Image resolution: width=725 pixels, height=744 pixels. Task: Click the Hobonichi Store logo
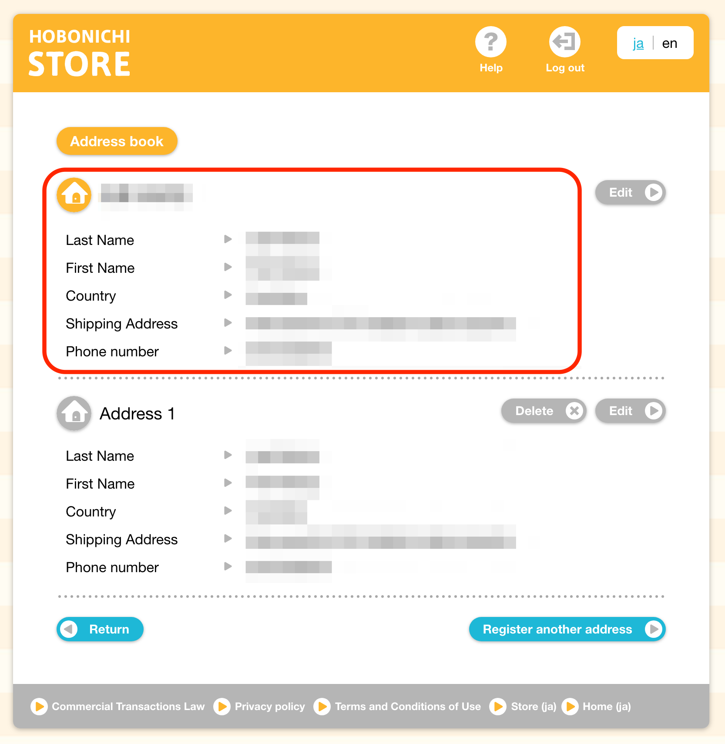[x=80, y=53]
